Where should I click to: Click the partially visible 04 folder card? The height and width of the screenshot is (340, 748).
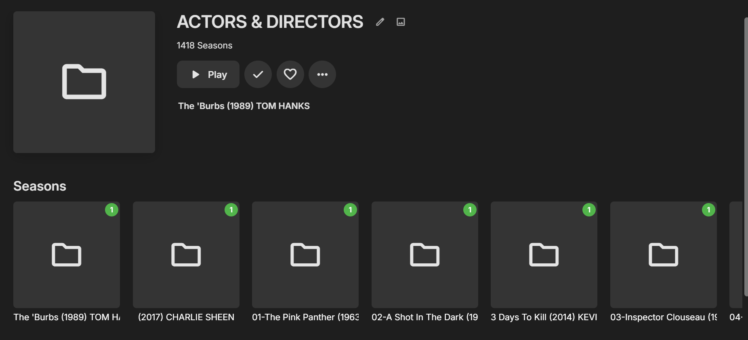(736, 254)
